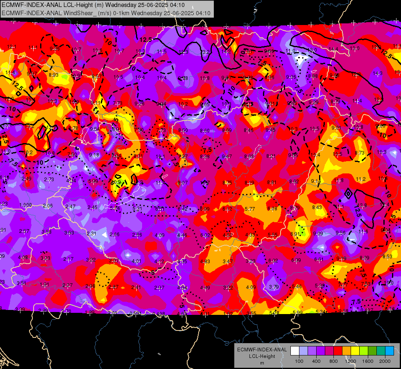Click the 8.73 value on the map
This screenshot has width=401, height=369.
click(x=360, y=153)
